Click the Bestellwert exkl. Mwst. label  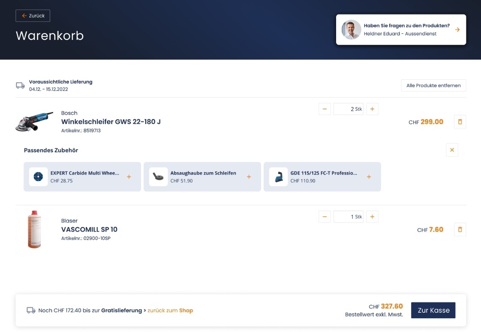[x=374, y=314]
